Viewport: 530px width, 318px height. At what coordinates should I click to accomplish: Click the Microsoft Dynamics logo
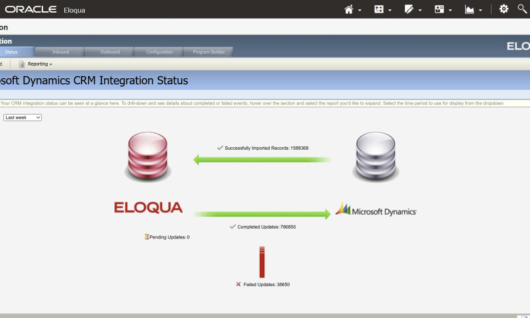[376, 209]
